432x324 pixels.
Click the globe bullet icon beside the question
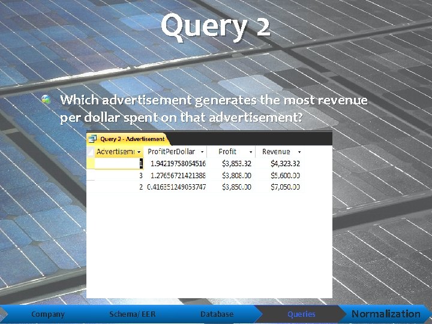[x=46, y=100]
